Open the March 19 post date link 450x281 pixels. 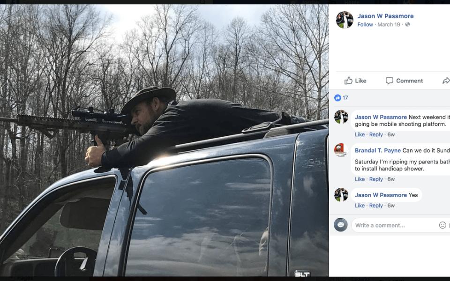click(389, 24)
